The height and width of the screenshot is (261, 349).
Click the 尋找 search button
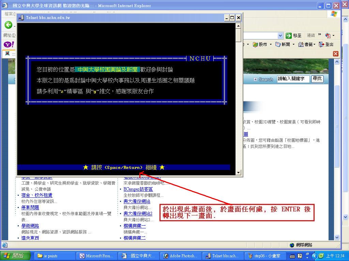317,79
